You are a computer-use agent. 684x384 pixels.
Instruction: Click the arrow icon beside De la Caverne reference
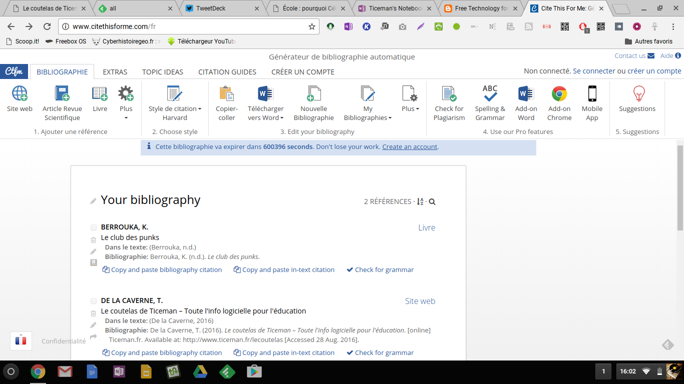(x=93, y=336)
